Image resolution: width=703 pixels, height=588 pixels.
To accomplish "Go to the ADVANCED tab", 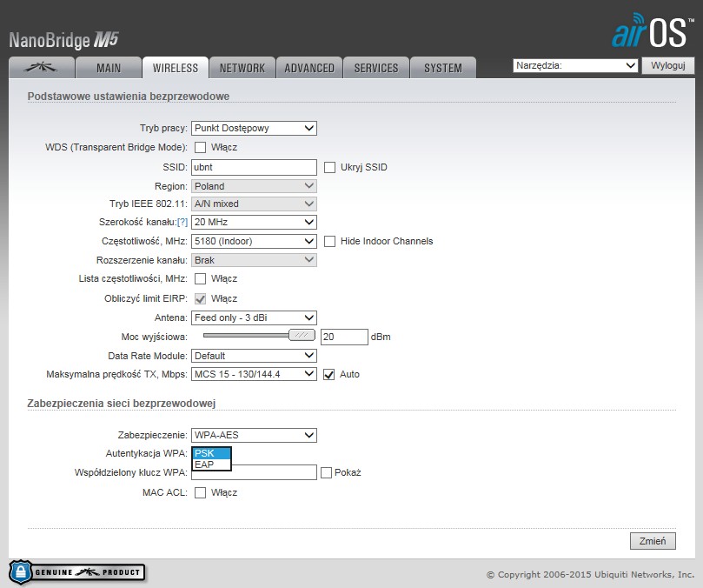I will [x=309, y=68].
